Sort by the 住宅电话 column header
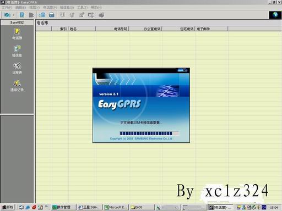The height and width of the screenshot is (211, 282). coord(178,29)
